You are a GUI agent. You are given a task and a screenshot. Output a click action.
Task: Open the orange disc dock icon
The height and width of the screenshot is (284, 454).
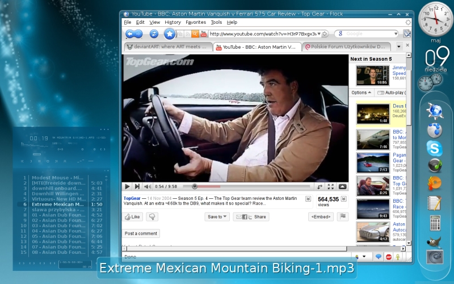[435, 183]
